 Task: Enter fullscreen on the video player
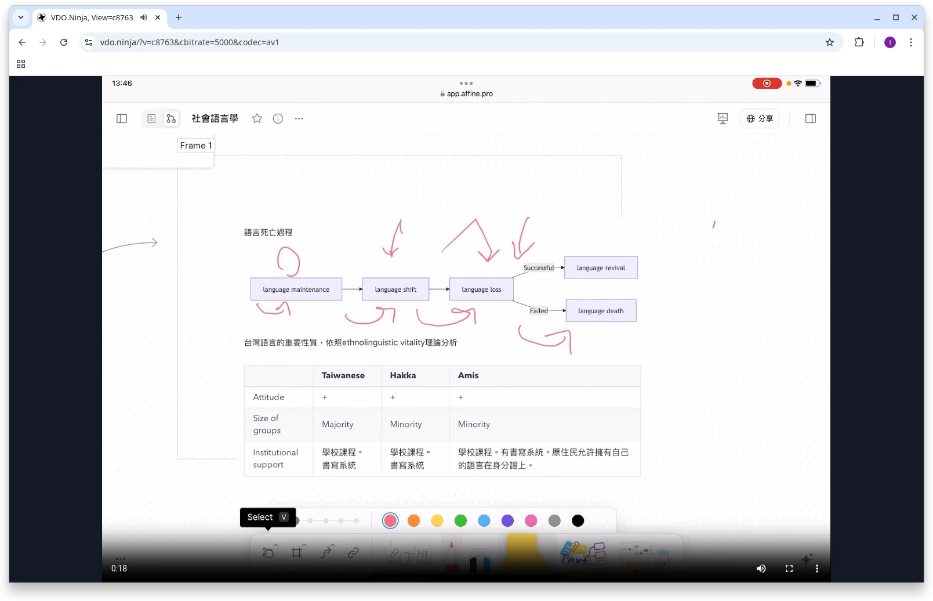(x=789, y=569)
